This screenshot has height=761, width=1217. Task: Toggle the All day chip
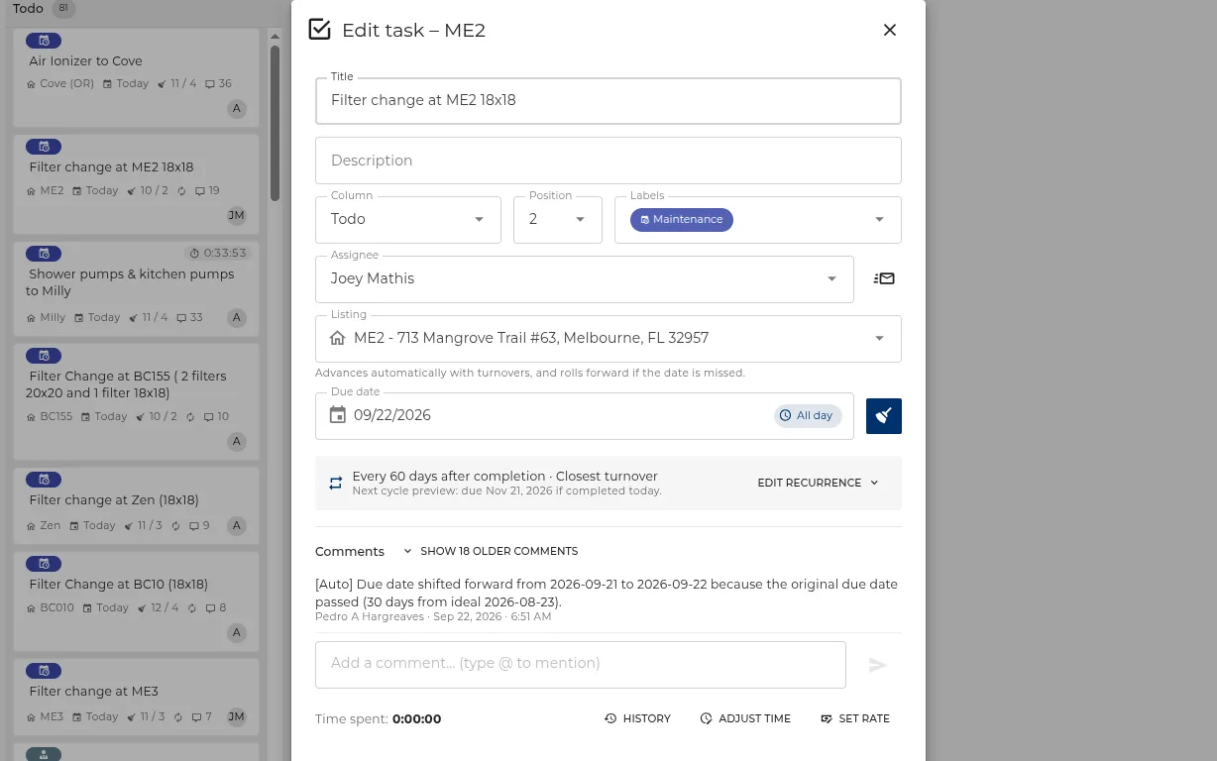[808, 415]
